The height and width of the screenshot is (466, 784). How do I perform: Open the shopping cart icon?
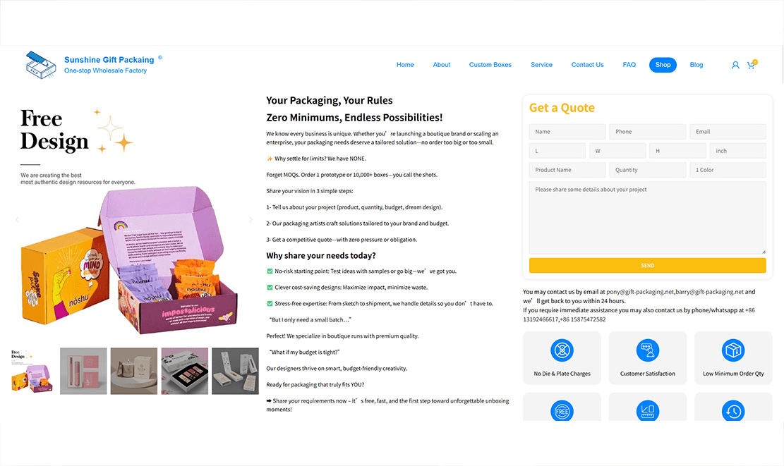752,64
